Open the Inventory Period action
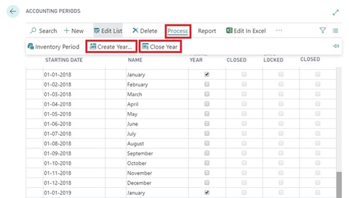The image size is (349, 198). click(x=53, y=47)
